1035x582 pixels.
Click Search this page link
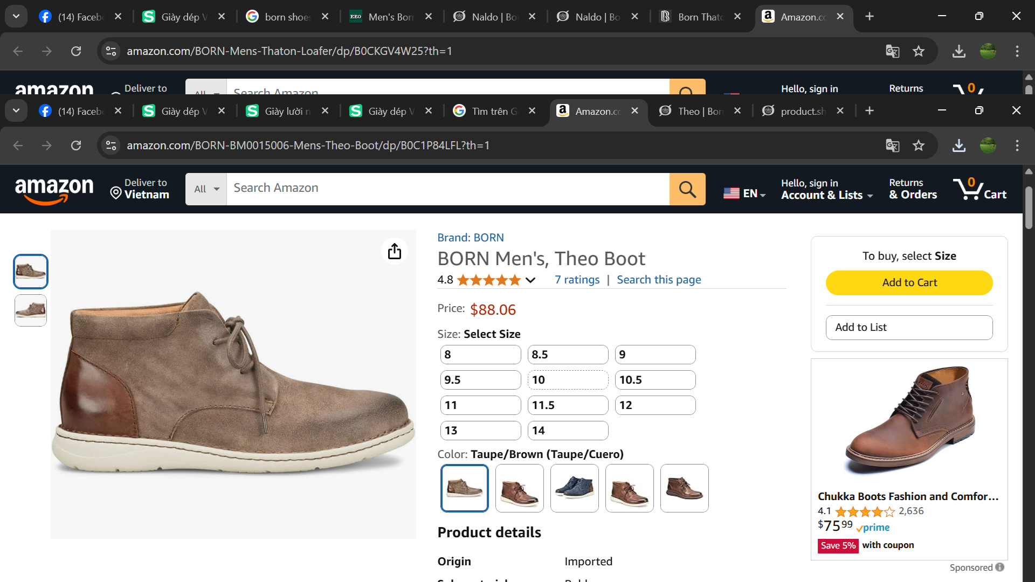click(659, 280)
